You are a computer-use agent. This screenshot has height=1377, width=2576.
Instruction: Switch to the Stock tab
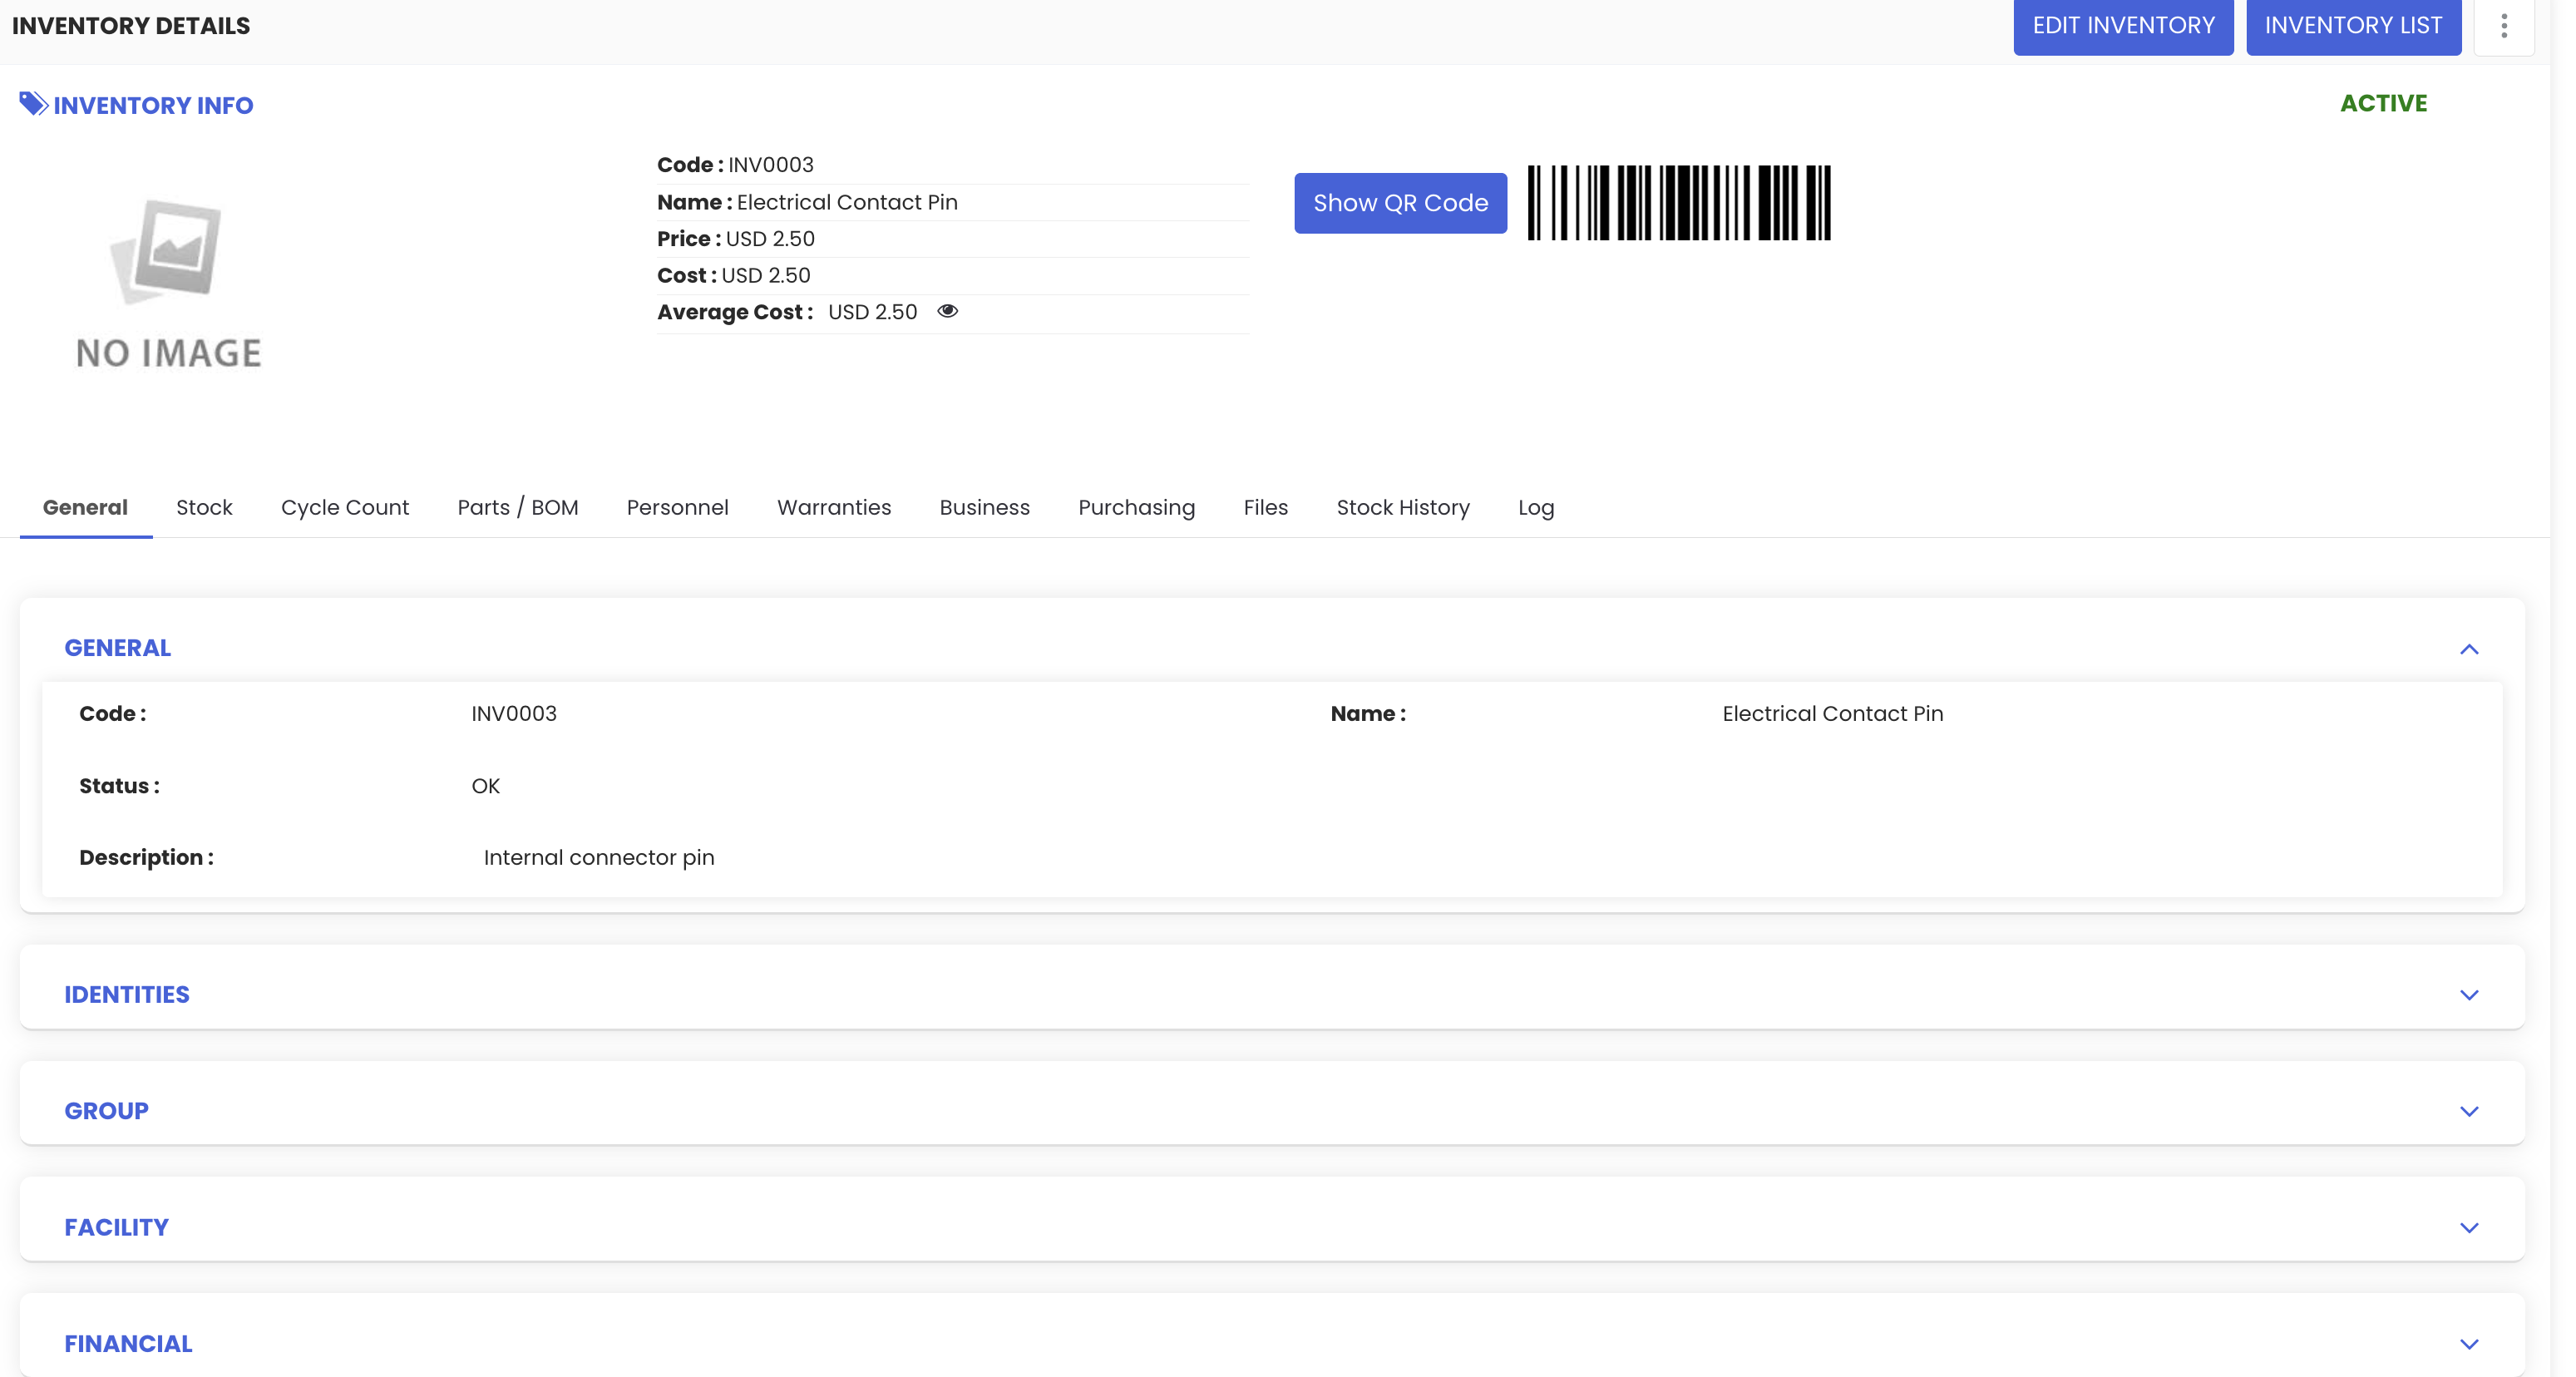point(204,507)
